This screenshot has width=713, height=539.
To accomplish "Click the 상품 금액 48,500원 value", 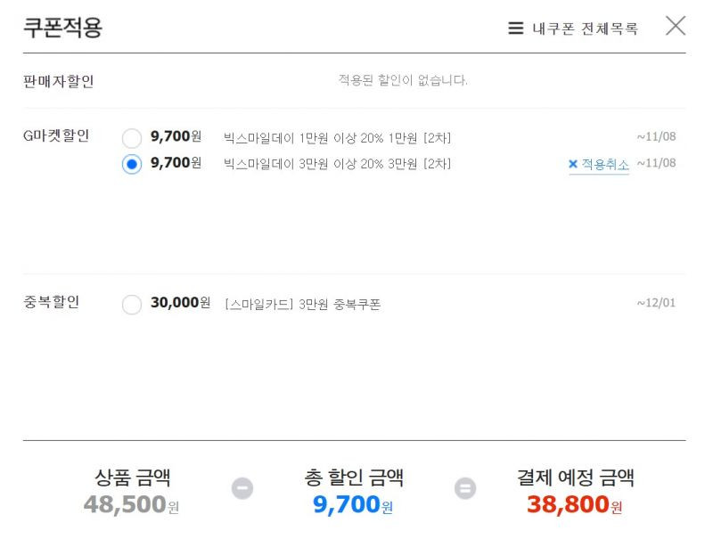I will 131,504.
